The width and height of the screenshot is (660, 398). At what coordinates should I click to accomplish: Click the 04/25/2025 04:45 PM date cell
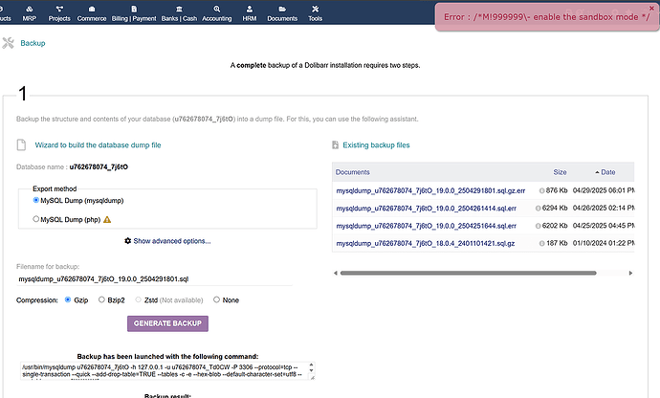[604, 226]
